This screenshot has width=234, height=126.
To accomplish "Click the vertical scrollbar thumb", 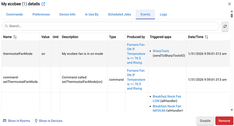I will pos(232,16).
